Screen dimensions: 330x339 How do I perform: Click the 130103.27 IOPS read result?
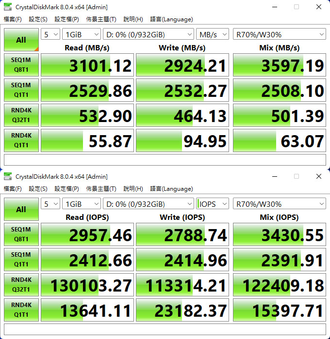tap(87, 285)
